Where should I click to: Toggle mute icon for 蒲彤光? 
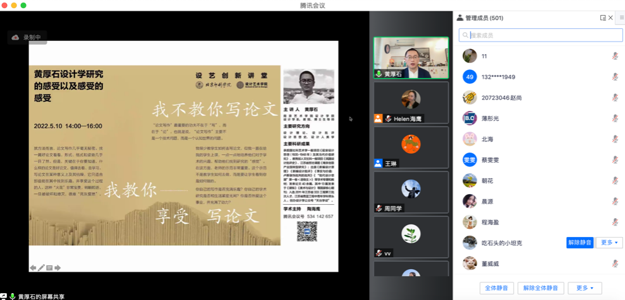(x=614, y=118)
